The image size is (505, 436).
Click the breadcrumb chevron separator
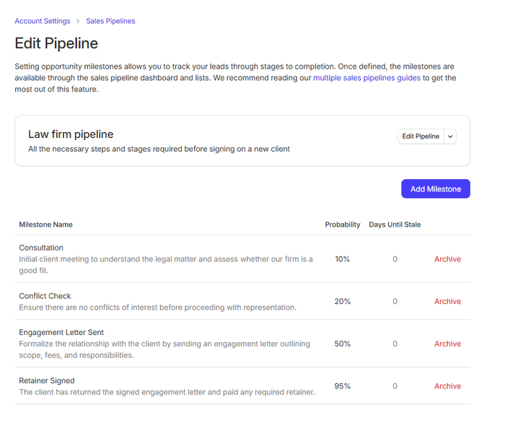coord(78,21)
